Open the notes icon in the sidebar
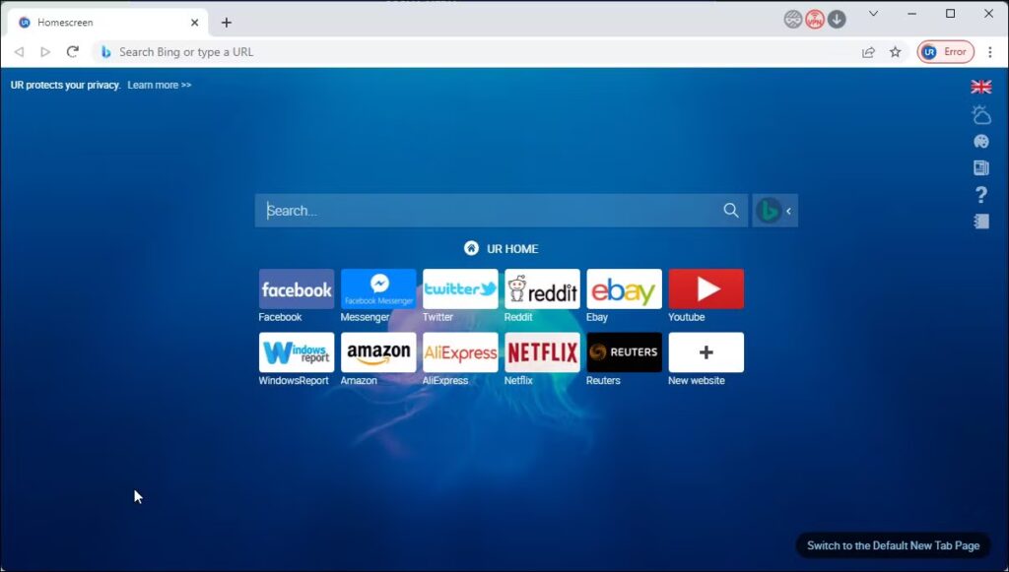 [981, 221]
